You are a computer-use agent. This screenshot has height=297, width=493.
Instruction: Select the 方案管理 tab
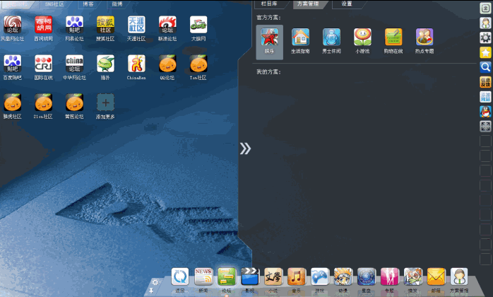click(308, 4)
